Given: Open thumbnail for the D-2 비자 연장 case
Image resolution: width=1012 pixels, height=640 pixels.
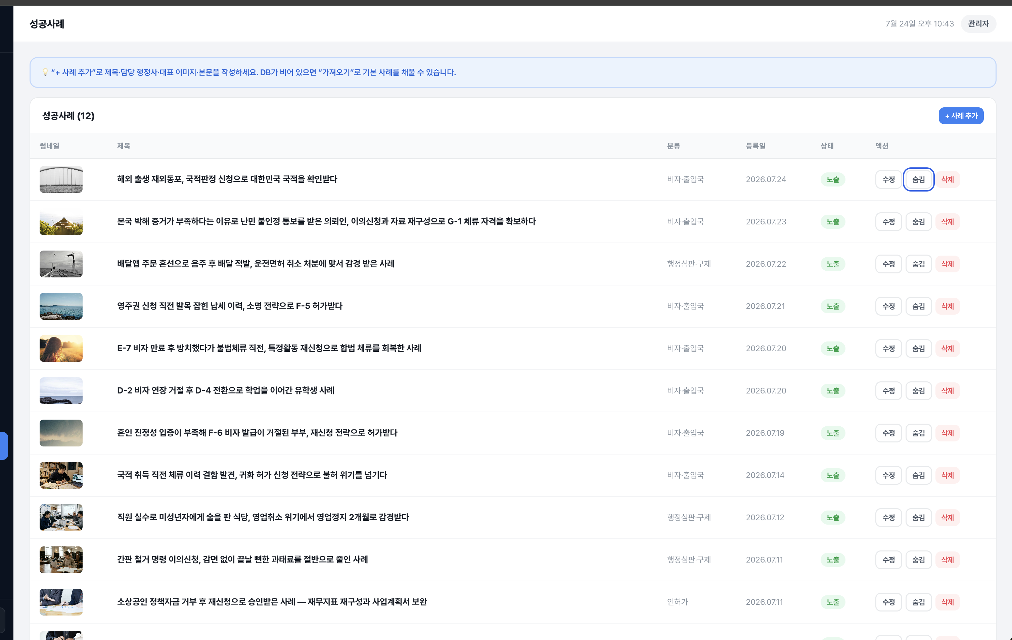Looking at the screenshot, I should click(61, 390).
